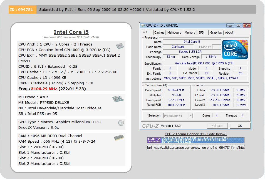Open the Intel Core i5 heading link
Viewport: 265px width, 179px height.
click(71, 32)
